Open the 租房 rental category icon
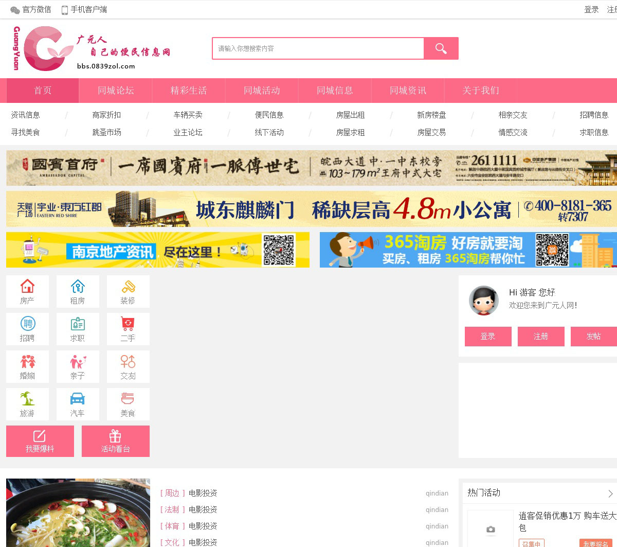Image resolution: width=617 pixels, height=547 pixels. tap(78, 291)
